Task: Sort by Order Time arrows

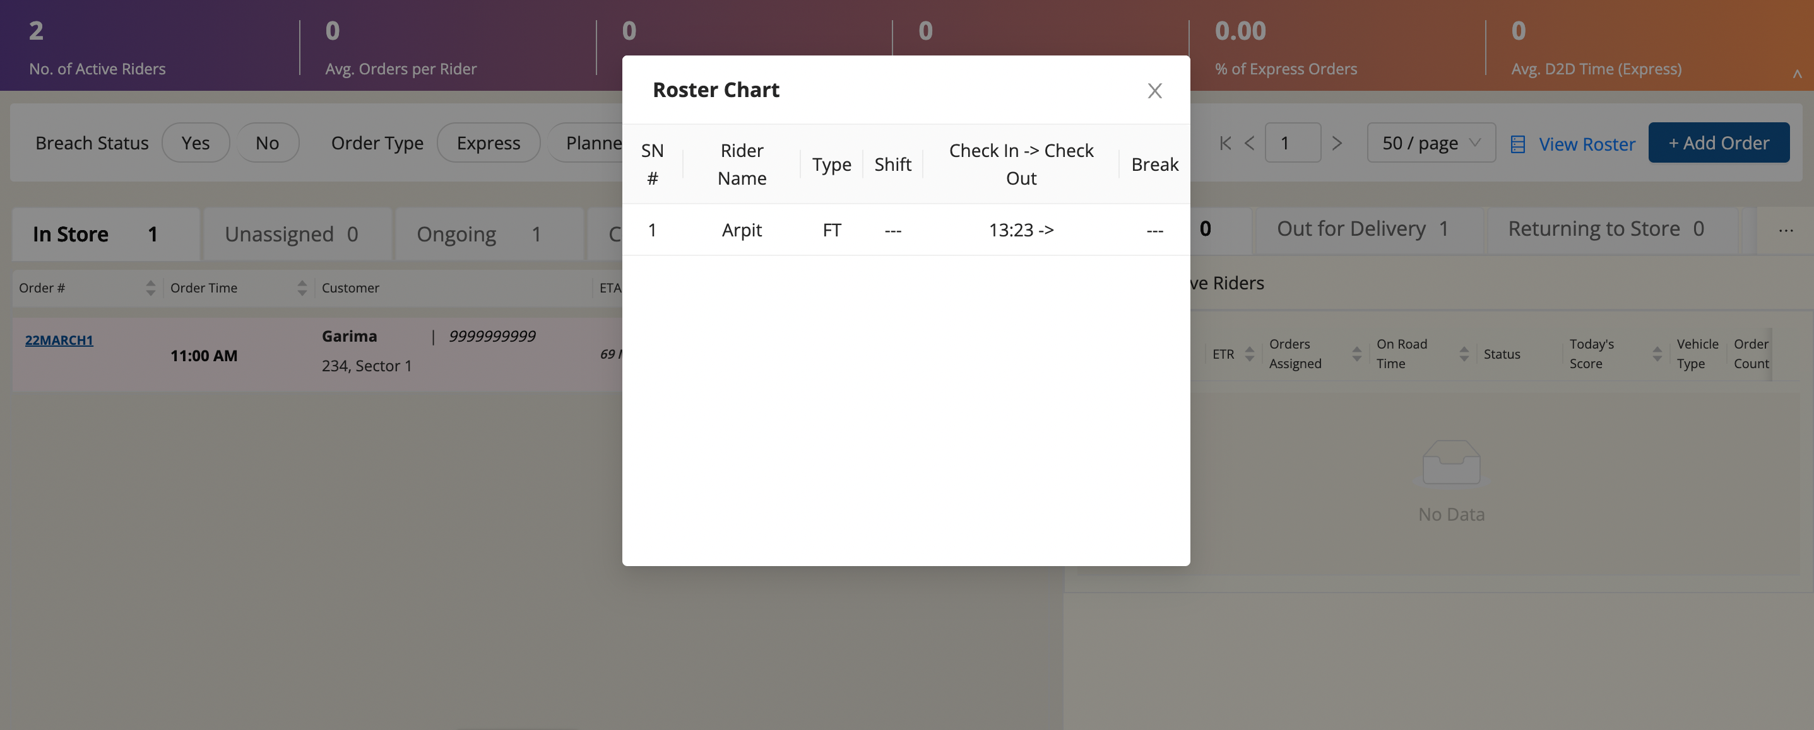Action: (302, 287)
